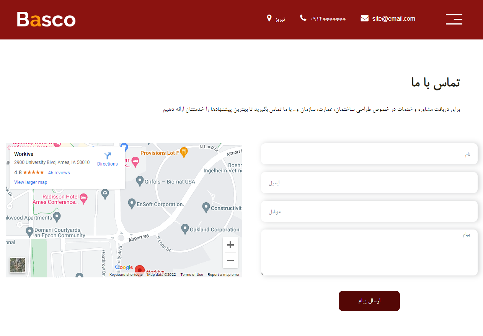Click Report a map error

click(224, 274)
